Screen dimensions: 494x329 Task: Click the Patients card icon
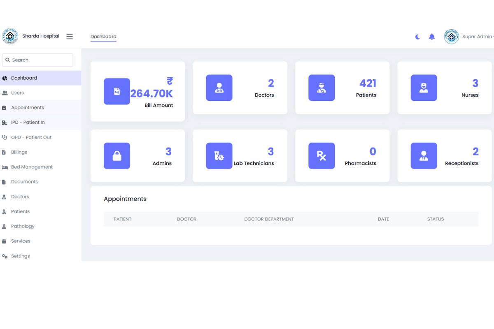[322, 88]
